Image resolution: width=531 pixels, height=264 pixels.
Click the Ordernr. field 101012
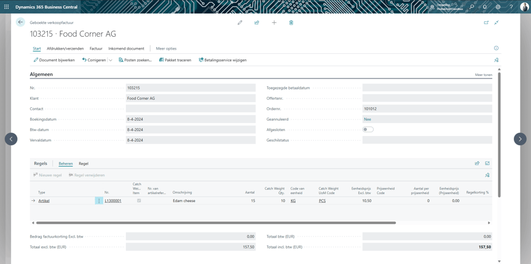pos(427,108)
